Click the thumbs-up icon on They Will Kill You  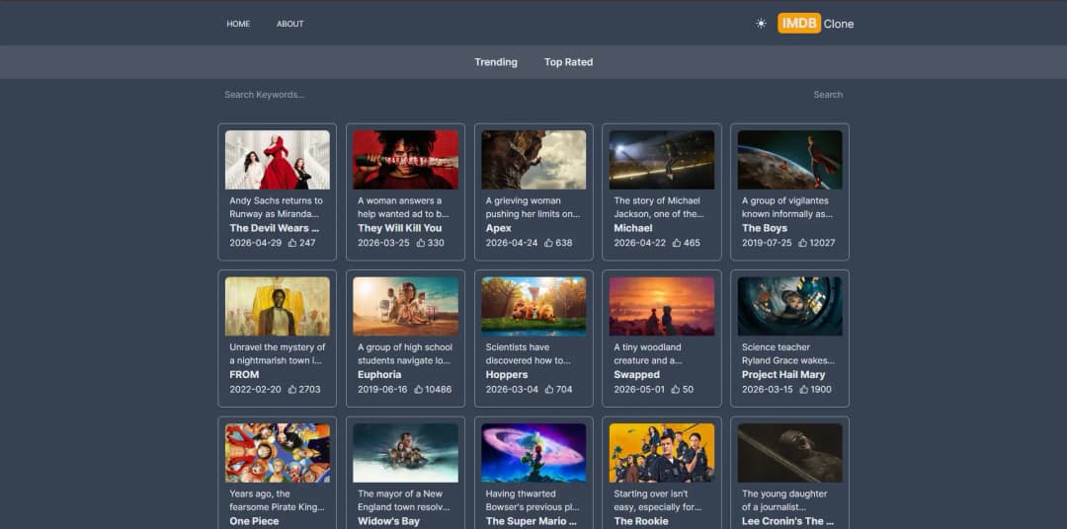[421, 243]
